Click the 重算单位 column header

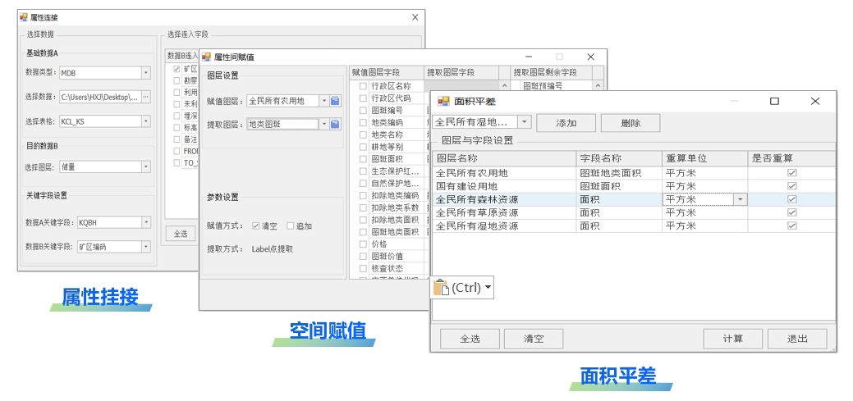[704, 158]
